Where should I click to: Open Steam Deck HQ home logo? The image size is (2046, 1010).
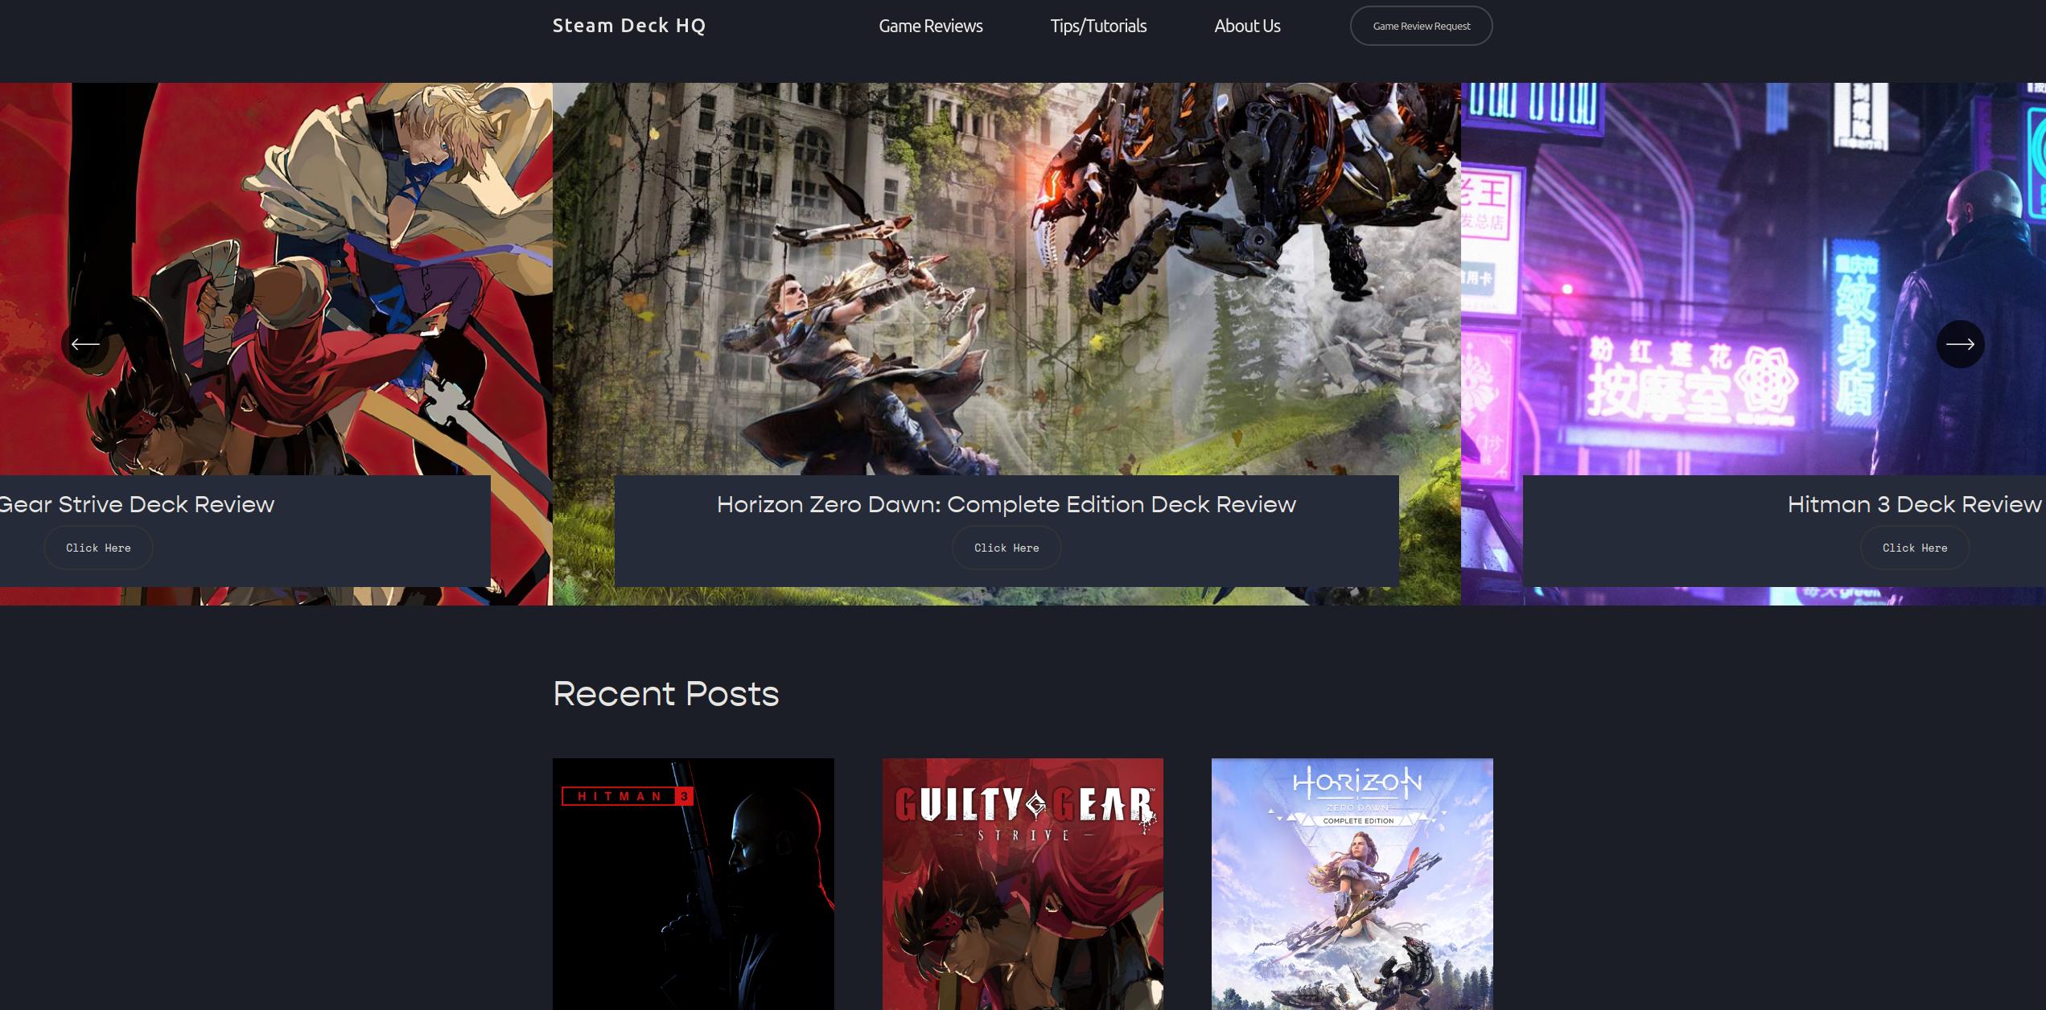[629, 26]
